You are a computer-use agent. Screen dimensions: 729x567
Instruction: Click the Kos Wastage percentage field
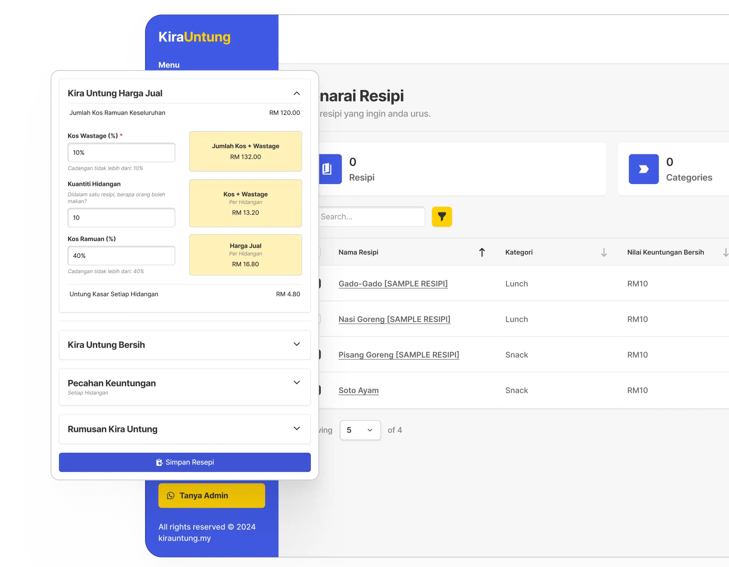click(121, 152)
